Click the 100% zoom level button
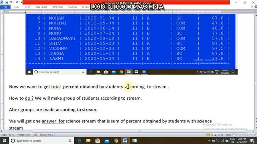This screenshot has width=257, height=144. tap(228, 135)
